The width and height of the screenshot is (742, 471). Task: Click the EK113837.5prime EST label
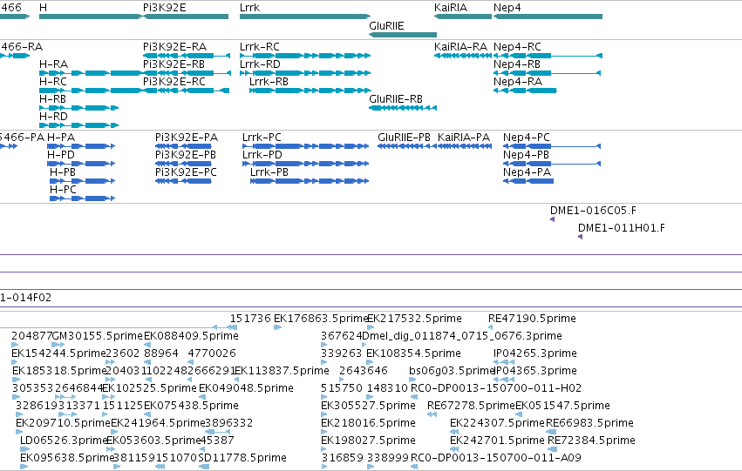click(282, 372)
